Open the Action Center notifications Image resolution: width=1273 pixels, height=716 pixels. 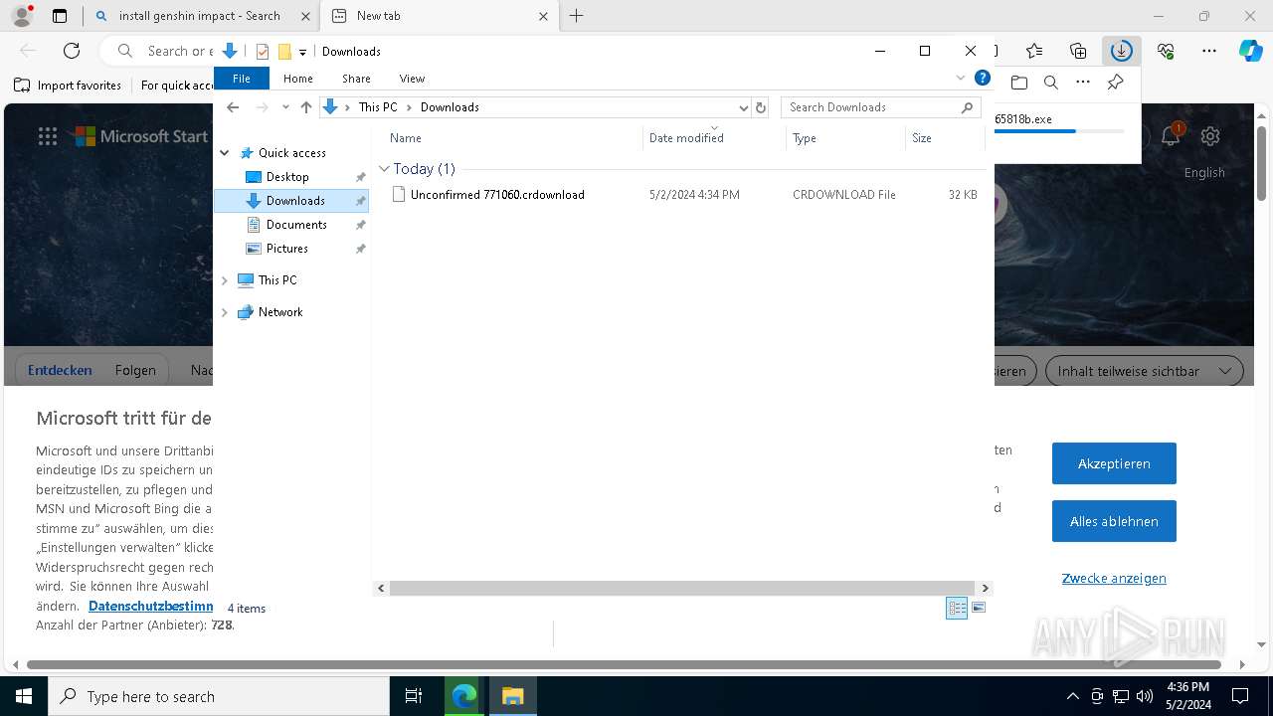(x=1240, y=696)
